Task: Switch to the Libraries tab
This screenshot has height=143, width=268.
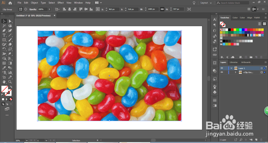Action: tap(233, 62)
